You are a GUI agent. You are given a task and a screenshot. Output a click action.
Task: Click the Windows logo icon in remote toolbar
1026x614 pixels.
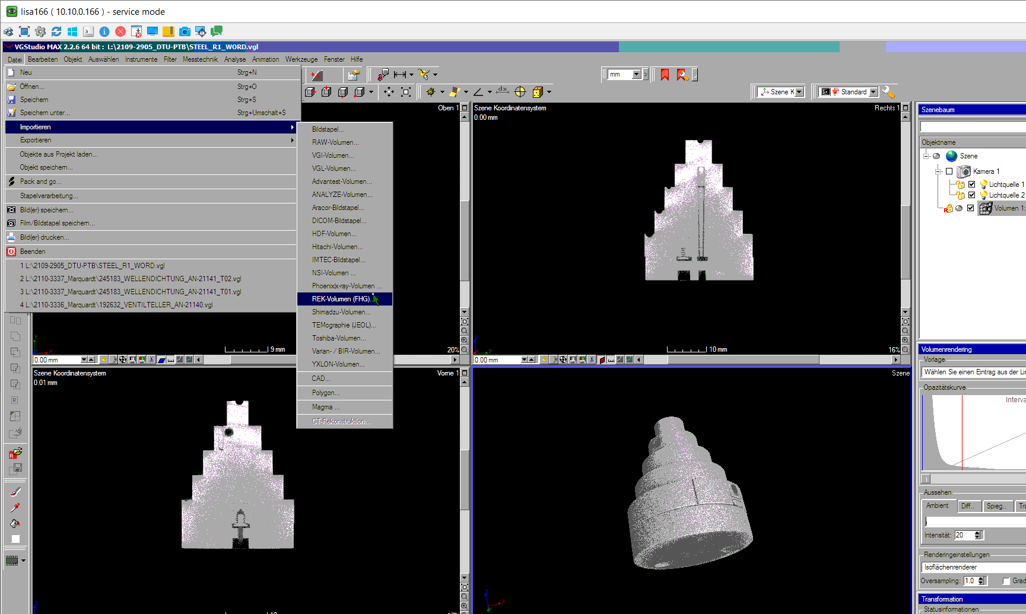(x=72, y=31)
